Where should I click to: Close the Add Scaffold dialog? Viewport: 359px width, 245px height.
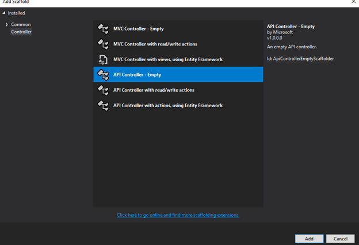click(353, 2)
